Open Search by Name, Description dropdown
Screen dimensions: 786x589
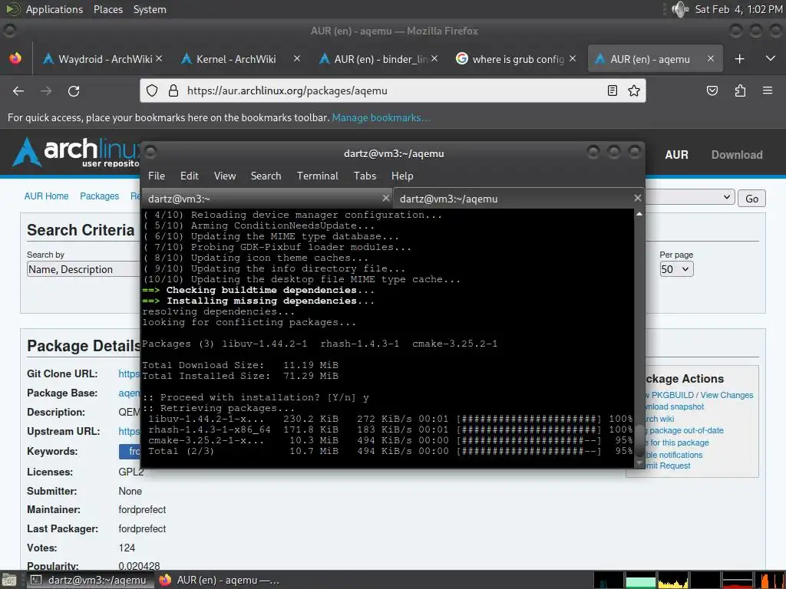click(x=83, y=269)
